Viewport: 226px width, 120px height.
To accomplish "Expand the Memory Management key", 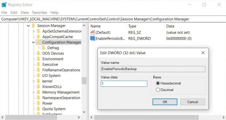I will tap(34, 92).
